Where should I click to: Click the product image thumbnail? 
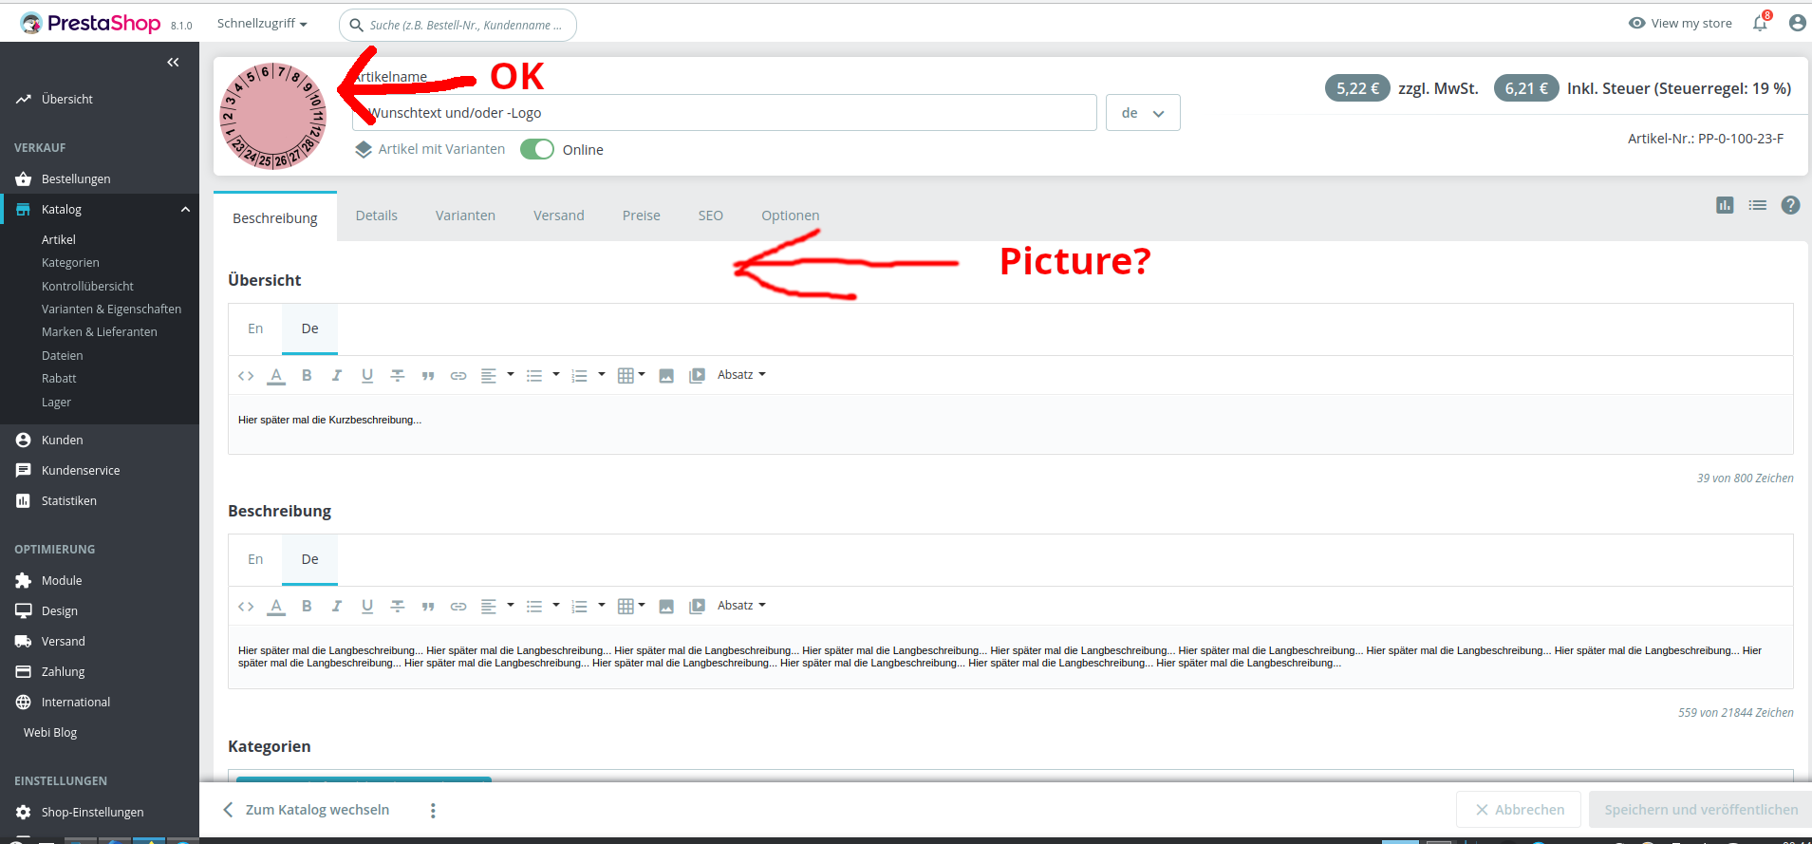273,116
